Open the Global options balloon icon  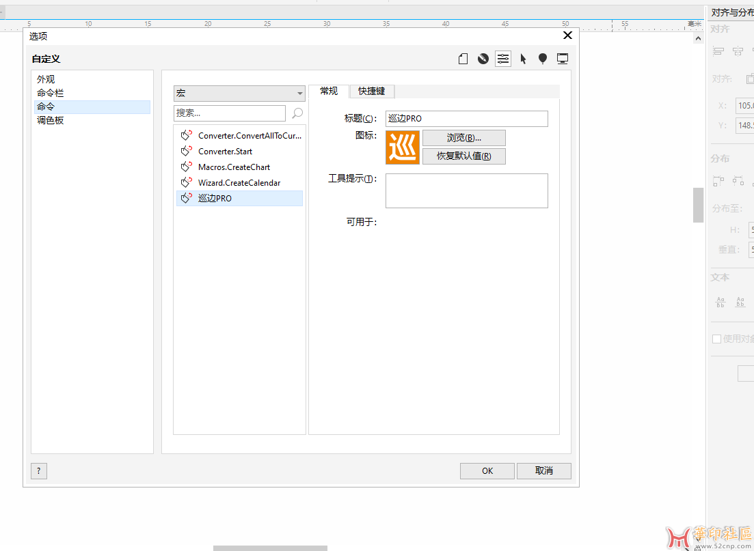[543, 59]
